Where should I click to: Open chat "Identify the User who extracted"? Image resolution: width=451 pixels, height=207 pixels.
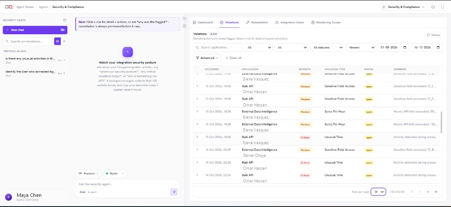(34, 73)
